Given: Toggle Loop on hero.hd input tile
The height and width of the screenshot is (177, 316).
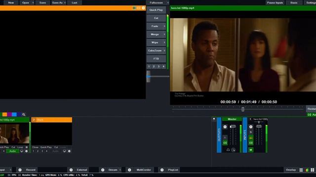Looking at the screenshot, I should point(20,147).
